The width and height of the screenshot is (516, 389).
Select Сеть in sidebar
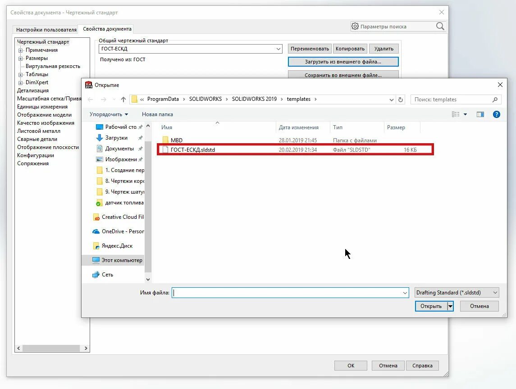point(103,275)
